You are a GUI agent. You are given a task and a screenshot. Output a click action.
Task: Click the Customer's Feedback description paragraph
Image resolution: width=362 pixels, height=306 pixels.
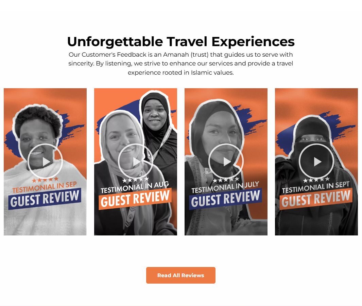181,63
